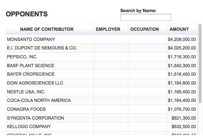The width and height of the screenshot is (203, 136).
Task: Select the PepsiCo, Inc. contributor row
Action: point(22,57)
